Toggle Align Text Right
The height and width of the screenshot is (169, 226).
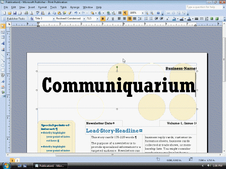[x=130, y=18]
